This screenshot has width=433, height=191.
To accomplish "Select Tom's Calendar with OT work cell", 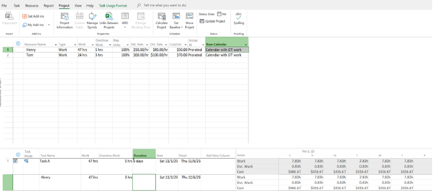I will pos(227,55).
